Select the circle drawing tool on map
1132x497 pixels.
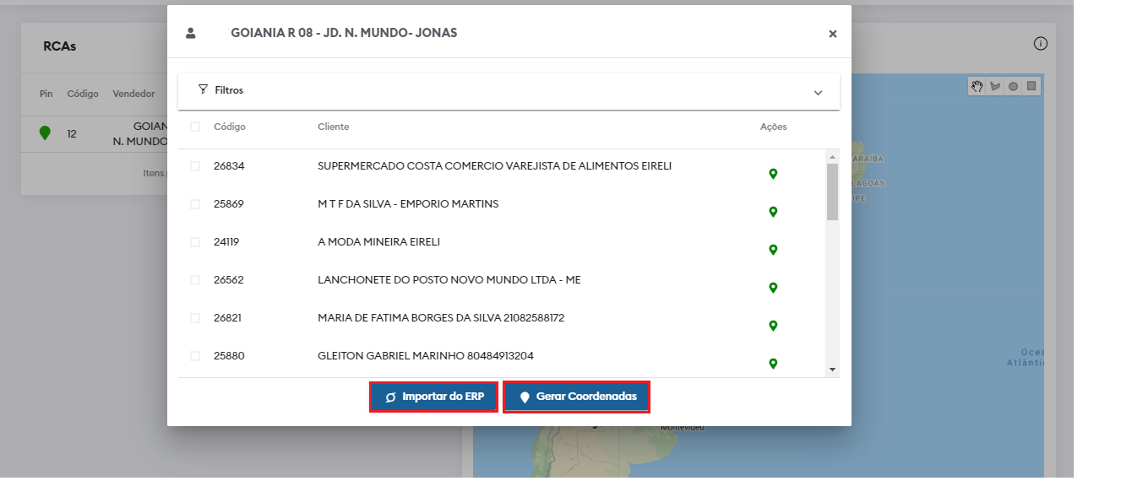pos(1013,86)
